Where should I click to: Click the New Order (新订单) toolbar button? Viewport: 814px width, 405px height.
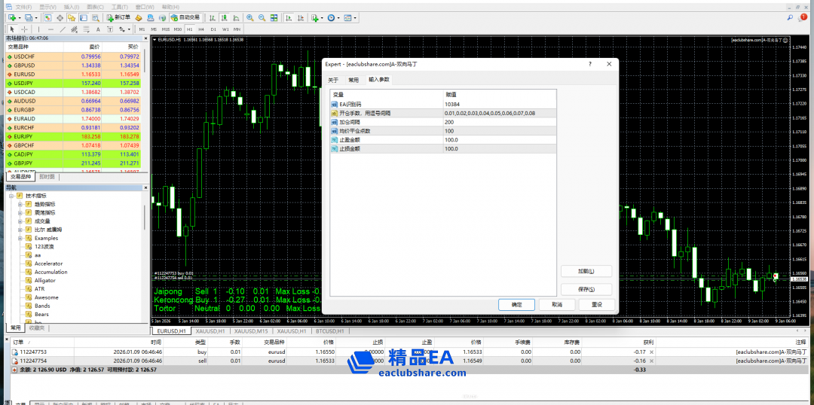[118, 17]
